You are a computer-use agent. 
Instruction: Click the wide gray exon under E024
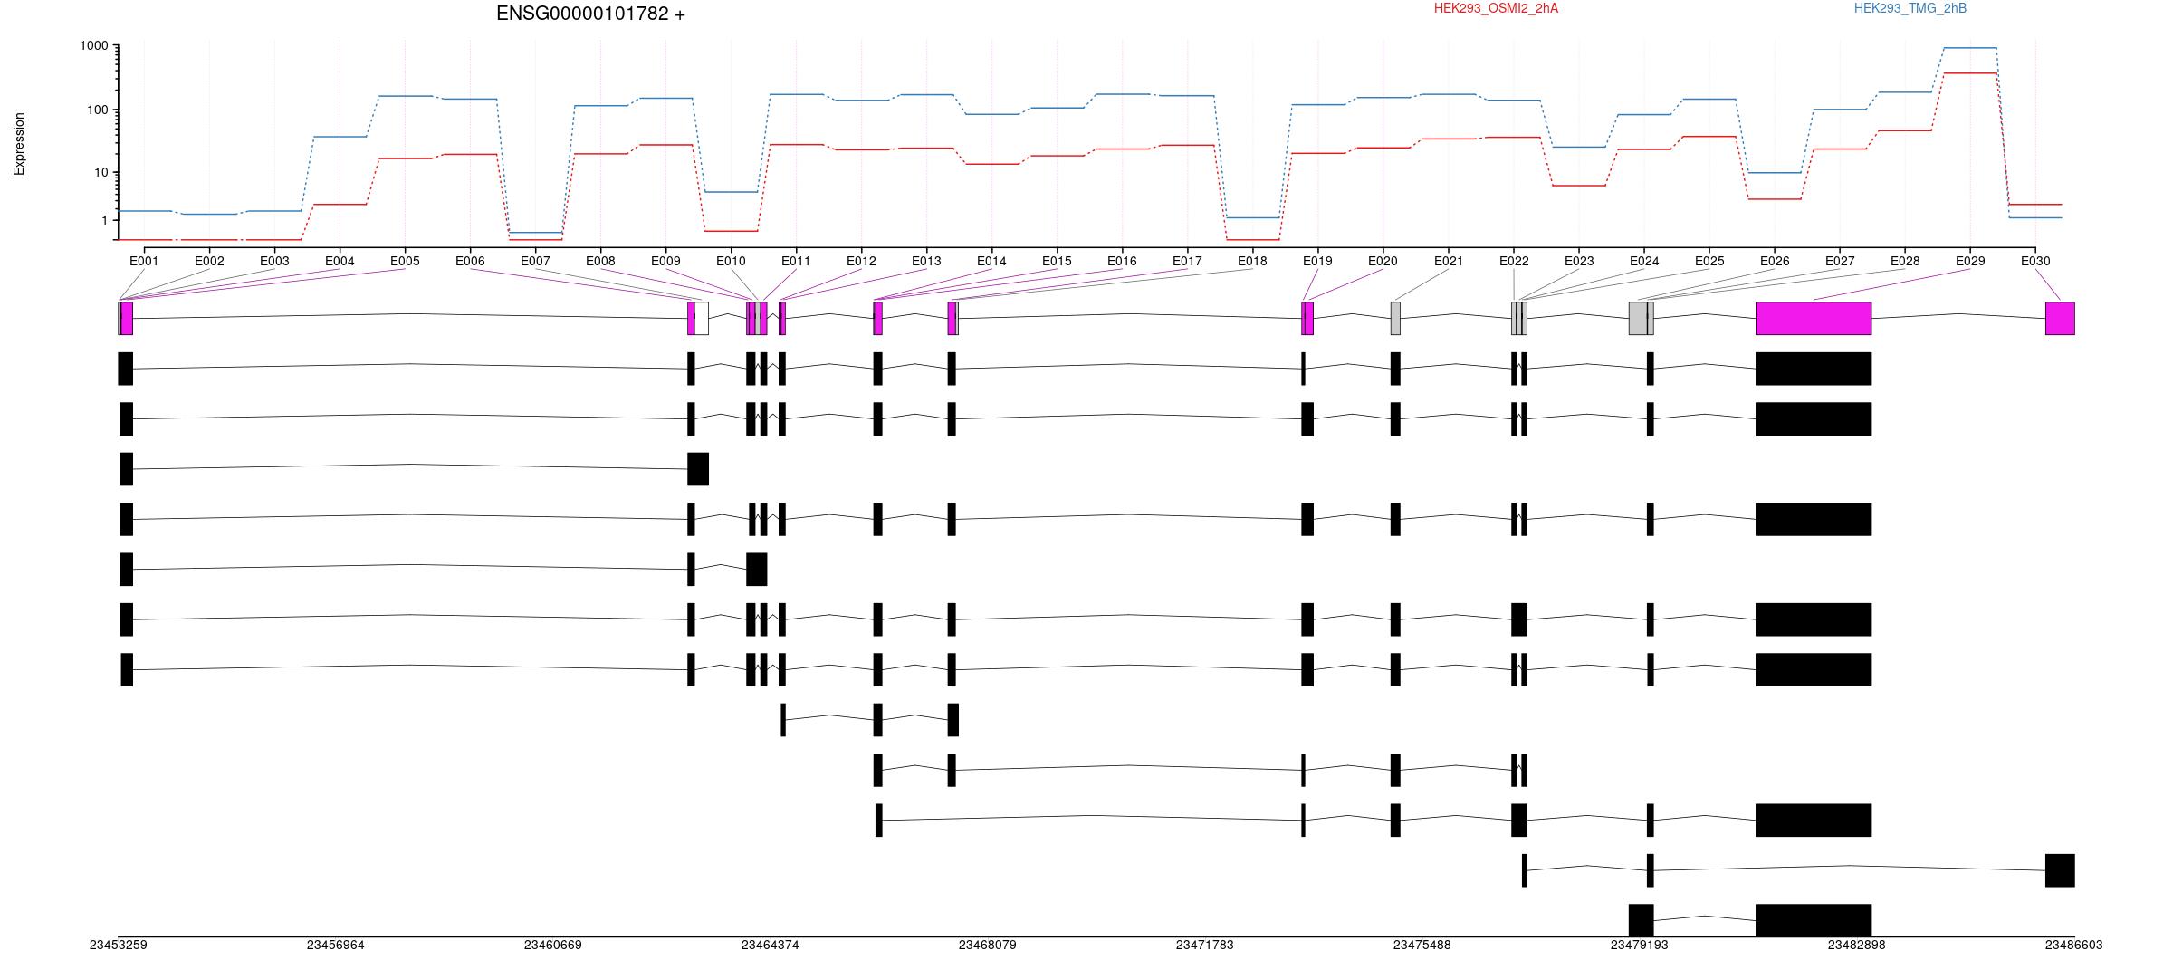1638,319
